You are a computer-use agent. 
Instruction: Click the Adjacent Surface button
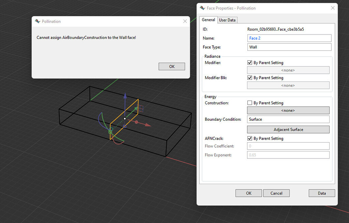288,129
